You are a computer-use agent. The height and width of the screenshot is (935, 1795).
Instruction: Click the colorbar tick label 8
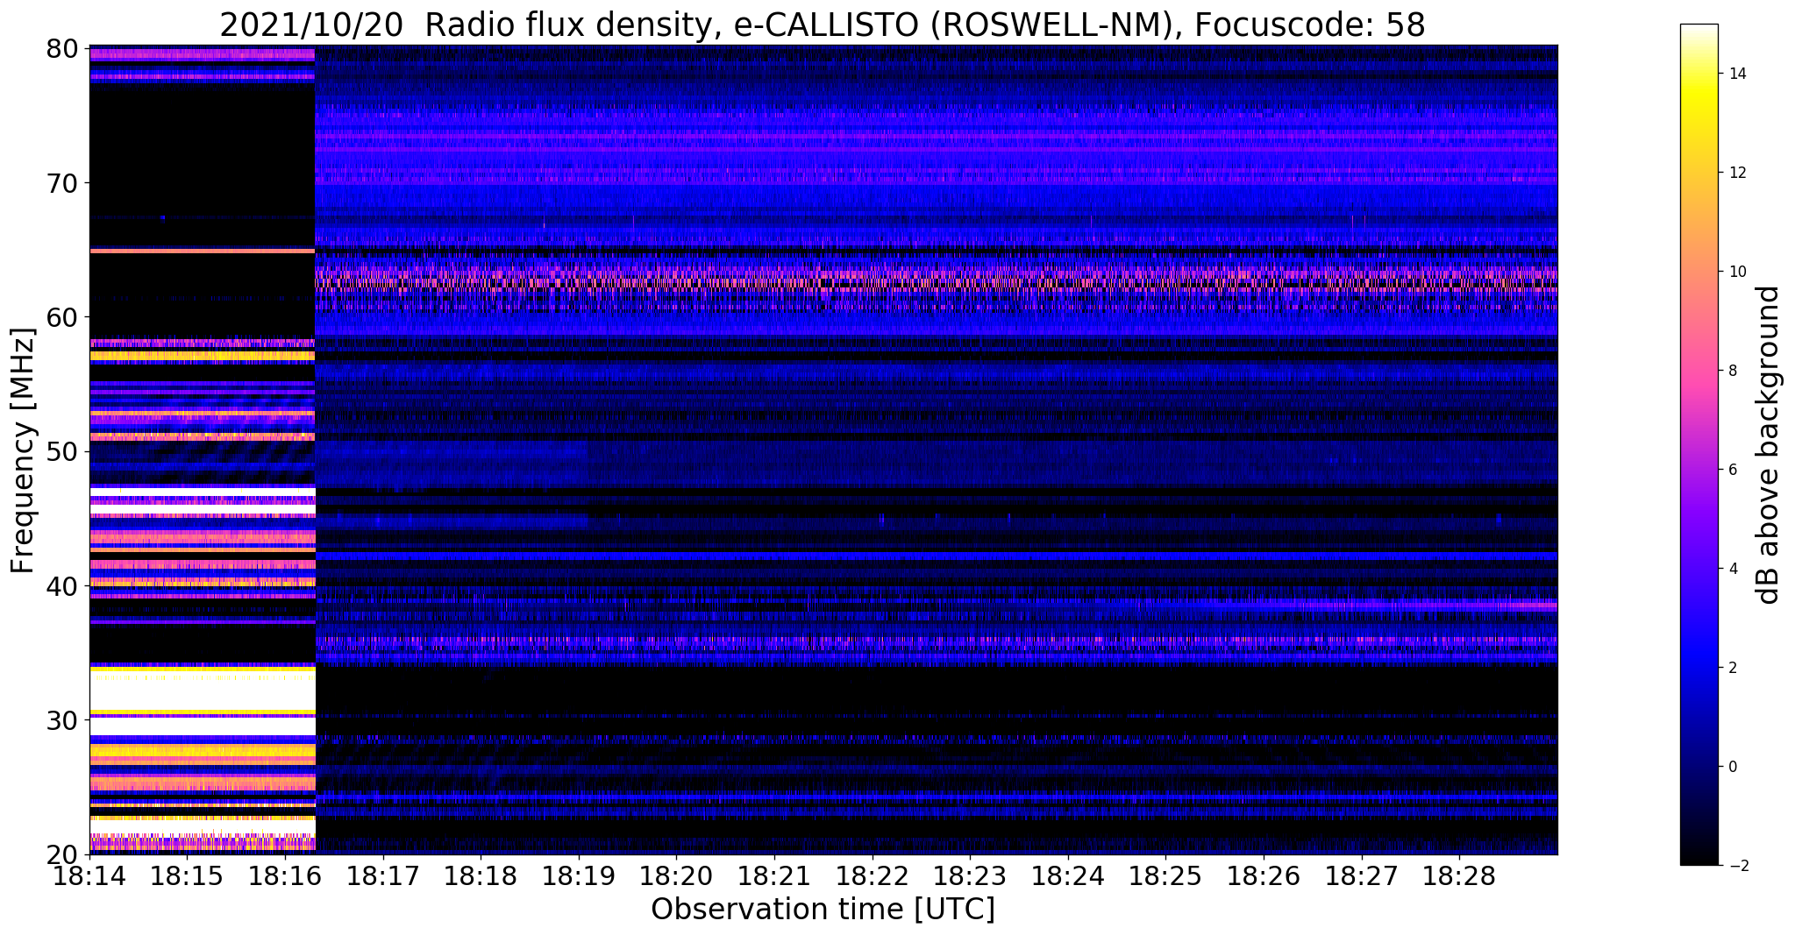pos(1732,371)
